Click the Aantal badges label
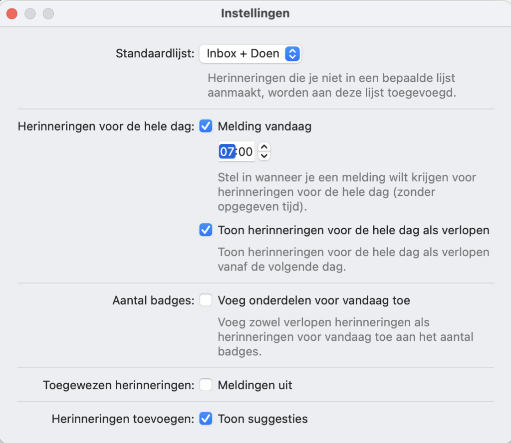This screenshot has width=511, height=443. coord(153,301)
